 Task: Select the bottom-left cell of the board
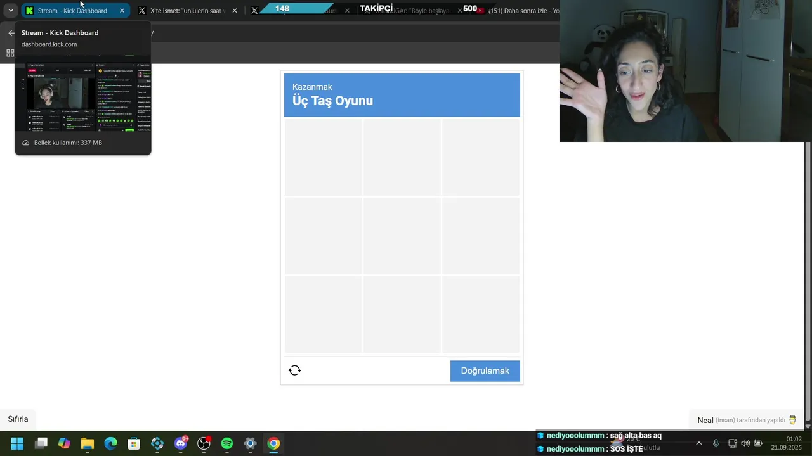point(324,314)
